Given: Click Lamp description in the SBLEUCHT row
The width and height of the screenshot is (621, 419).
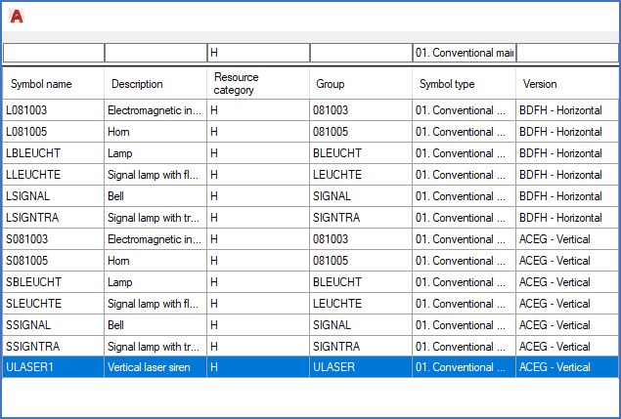Looking at the screenshot, I should [155, 282].
